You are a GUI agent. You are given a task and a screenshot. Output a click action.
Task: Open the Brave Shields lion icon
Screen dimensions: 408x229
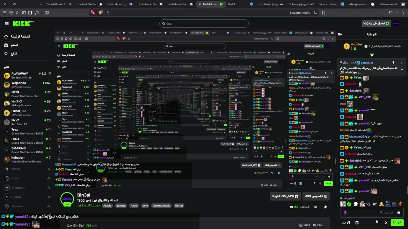tap(101, 13)
